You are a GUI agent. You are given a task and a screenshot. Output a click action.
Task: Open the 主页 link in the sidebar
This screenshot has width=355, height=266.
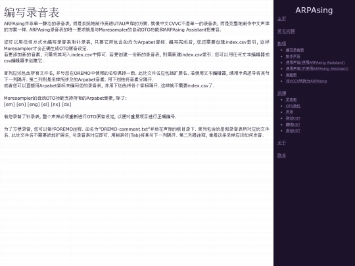281,19
